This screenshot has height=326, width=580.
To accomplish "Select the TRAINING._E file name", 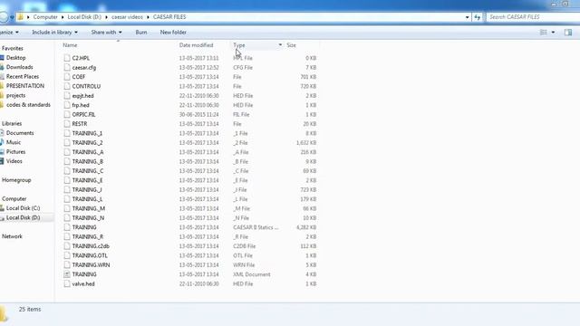I will tap(87, 180).
